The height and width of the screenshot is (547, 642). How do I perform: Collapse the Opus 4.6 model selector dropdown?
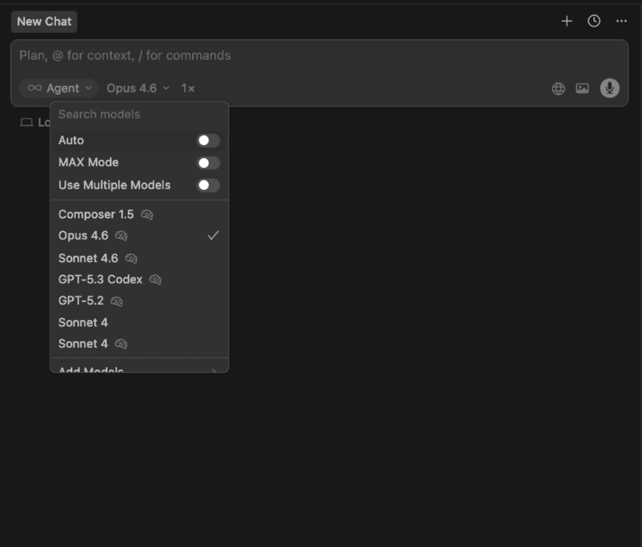click(x=138, y=88)
